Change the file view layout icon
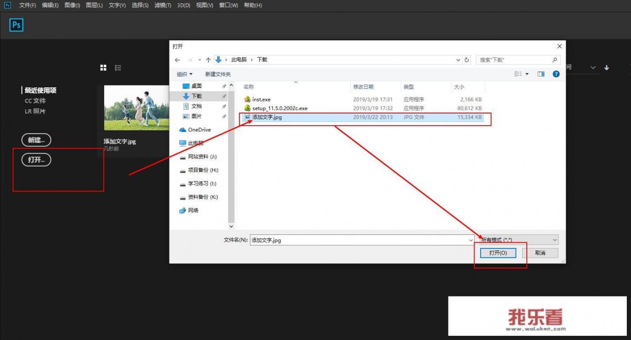The width and height of the screenshot is (631, 340). tap(518, 74)
